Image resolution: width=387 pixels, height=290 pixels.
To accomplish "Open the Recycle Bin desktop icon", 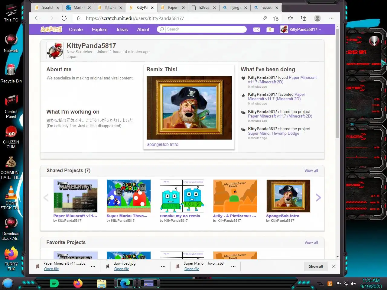I will (11, 73).
